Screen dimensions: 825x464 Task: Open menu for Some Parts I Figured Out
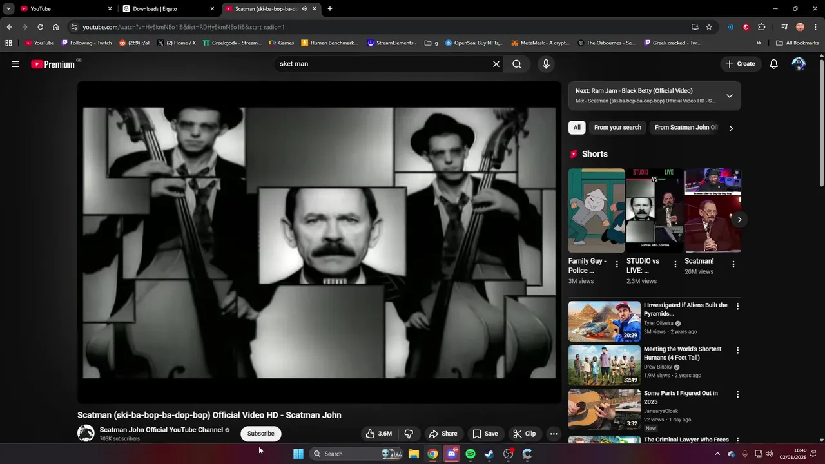point(738,394)
